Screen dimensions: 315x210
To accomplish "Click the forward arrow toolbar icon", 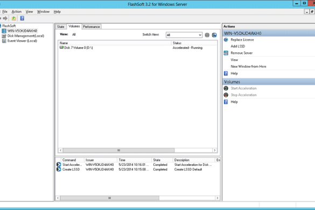I will pos(5,18).
